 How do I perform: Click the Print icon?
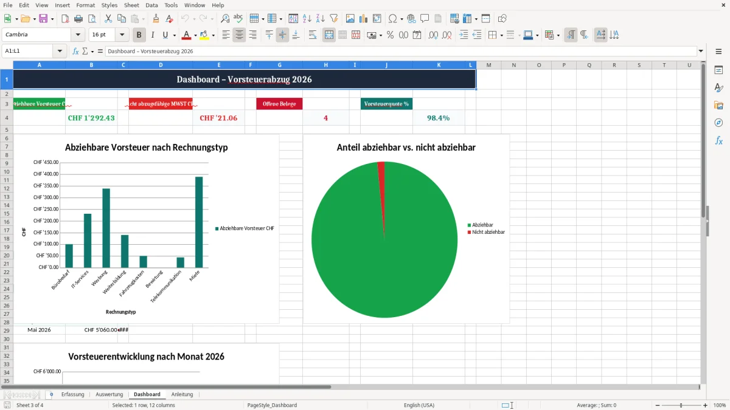click(78, 19)
